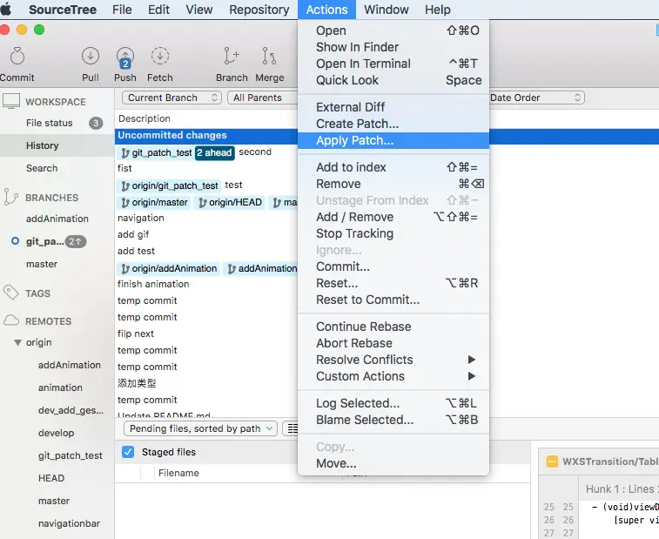Screen dimensions: 659x539
Task: Open the Help menu in menu bar
Action: [438, 10]
